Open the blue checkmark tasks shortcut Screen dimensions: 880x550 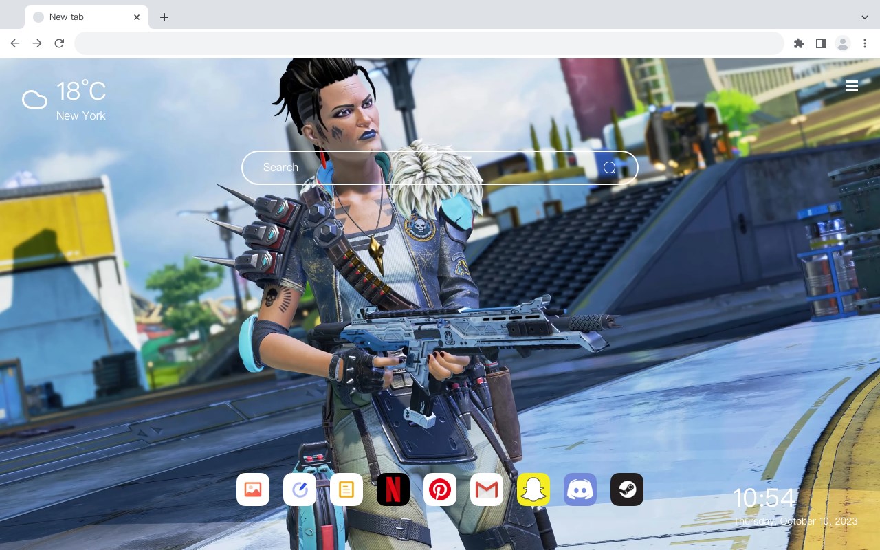(300, 489)
